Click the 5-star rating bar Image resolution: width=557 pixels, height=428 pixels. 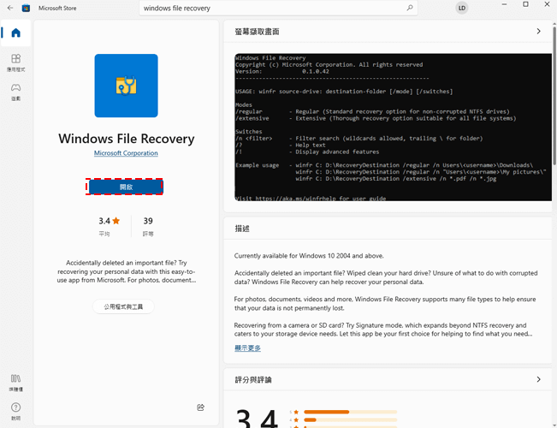pos(350,412)
